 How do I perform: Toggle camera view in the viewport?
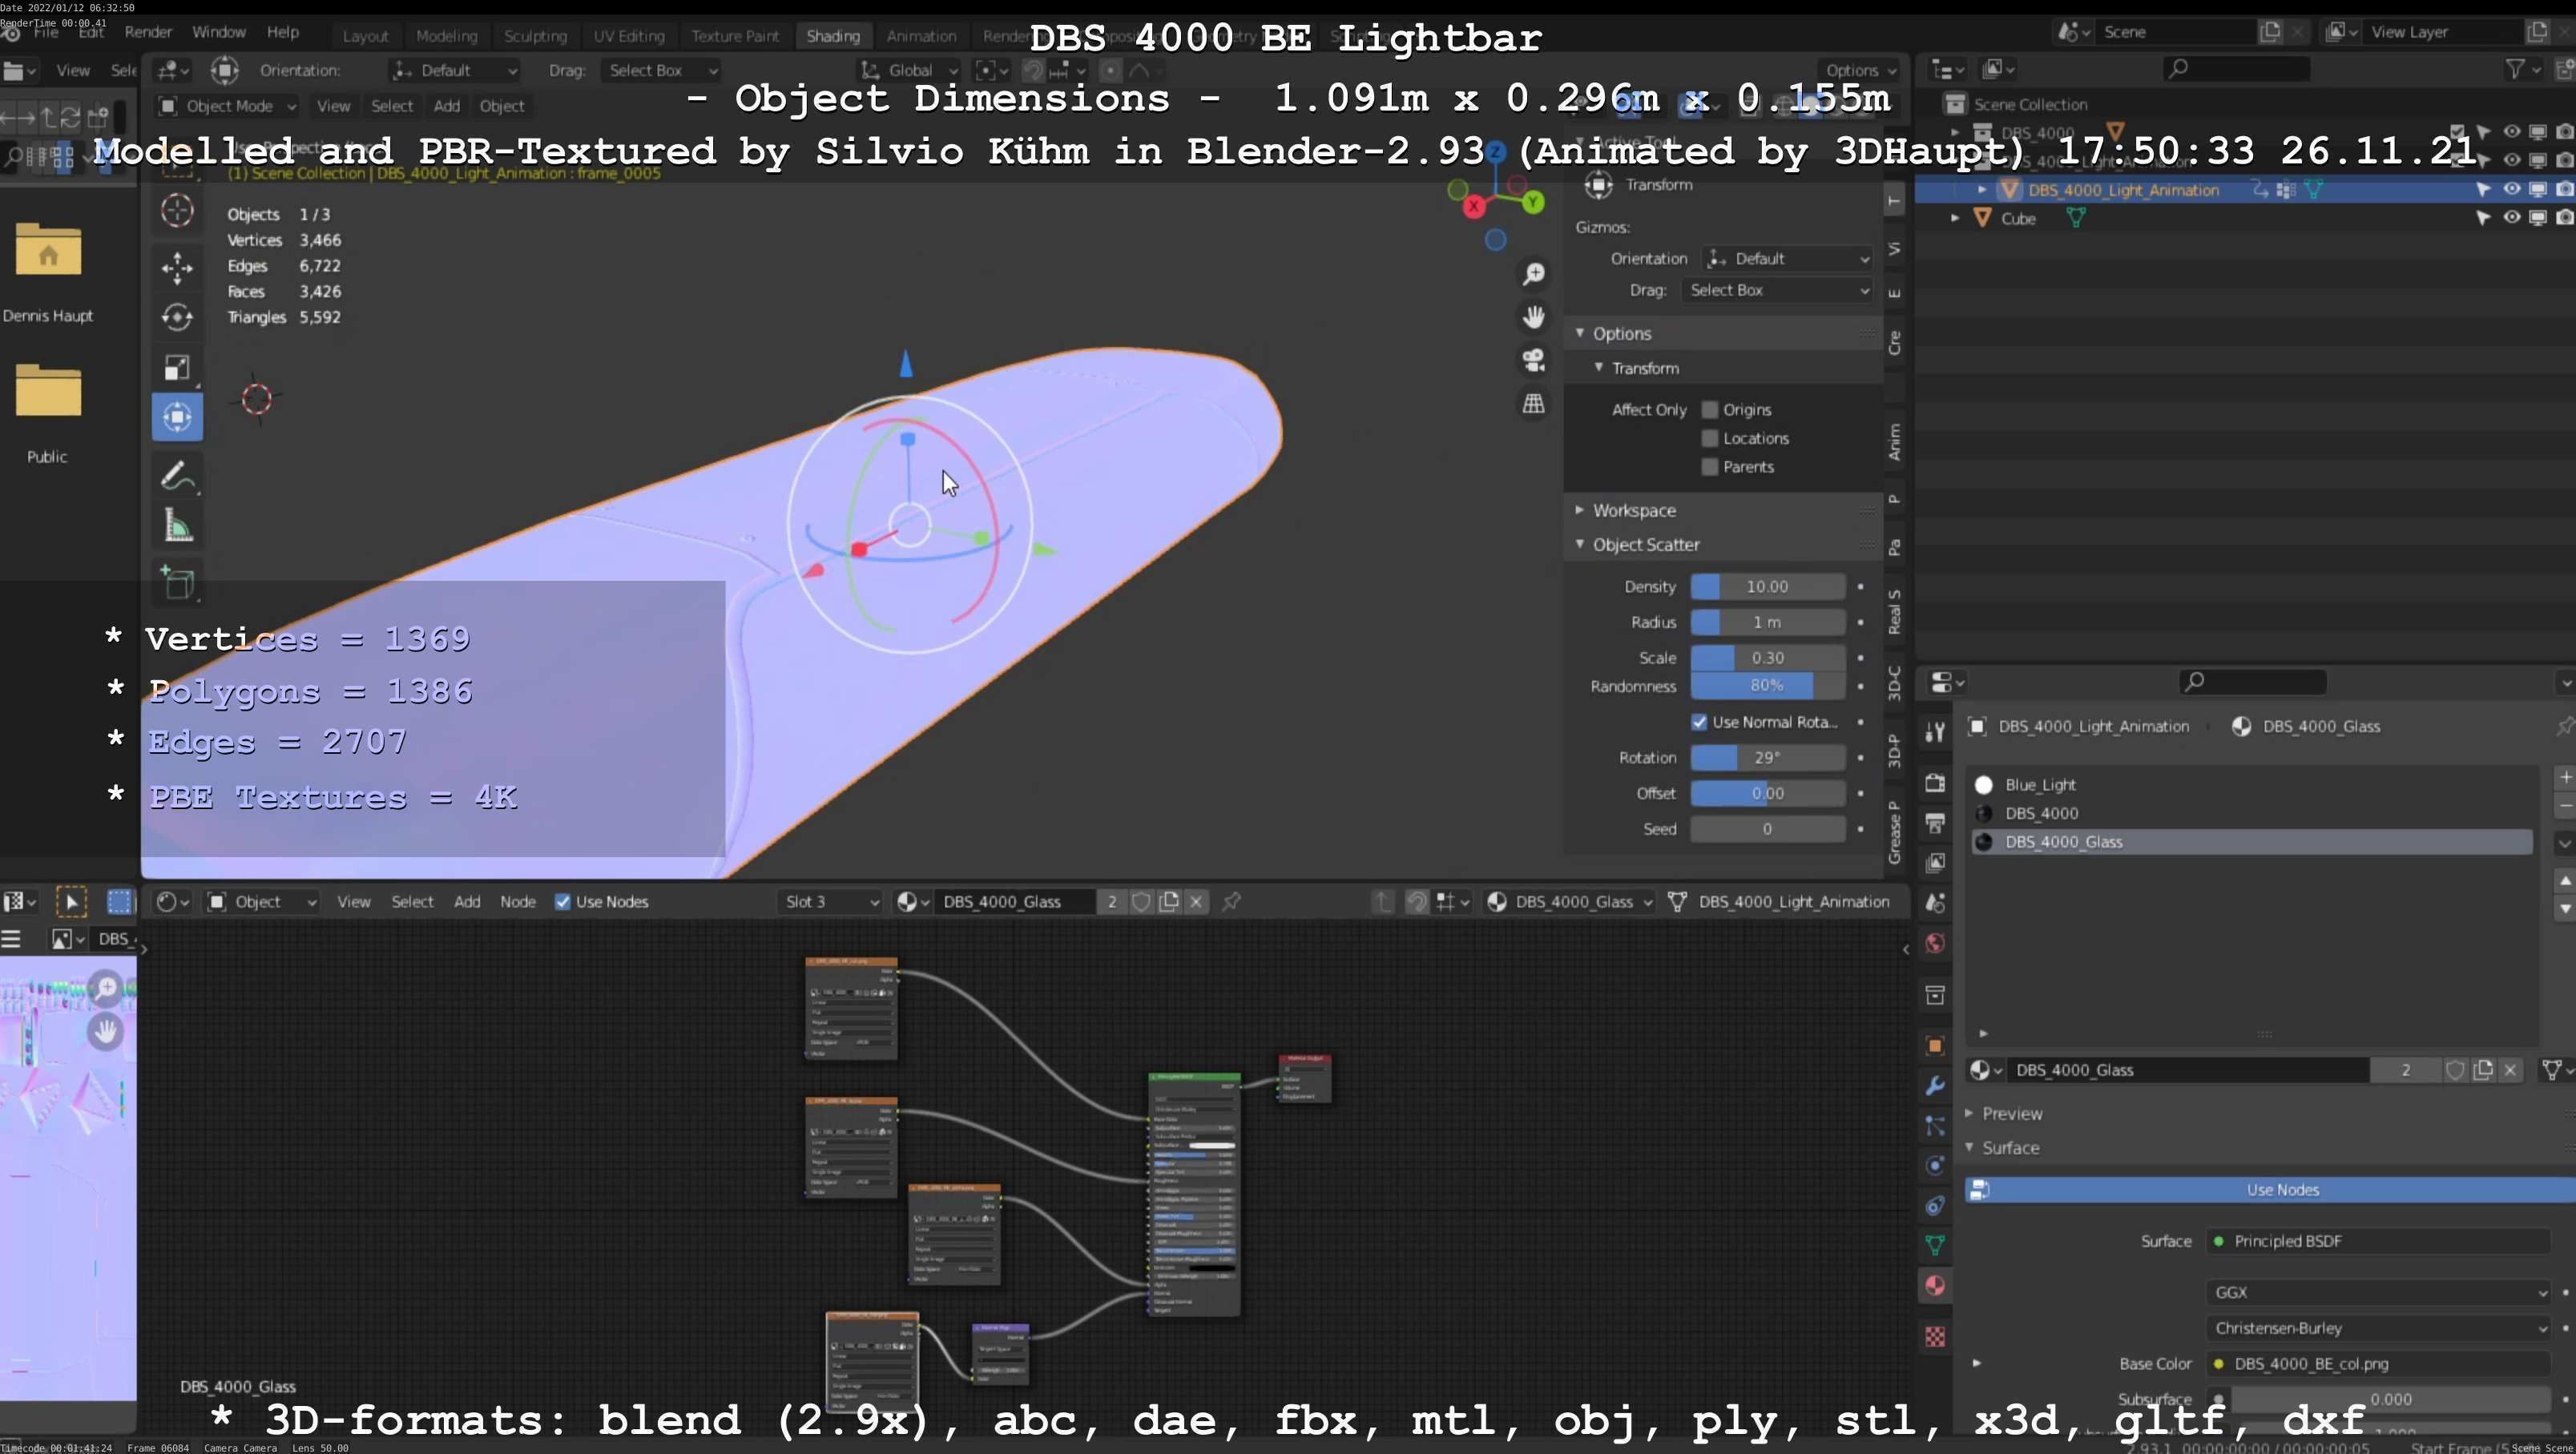(1533, 360)
